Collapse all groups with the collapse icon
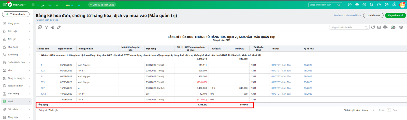This screenshot has height=120, width=407. click(40, 27)
